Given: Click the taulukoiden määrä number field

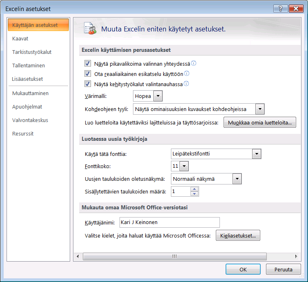Looking at the screenshot, I should pos(181,191).
